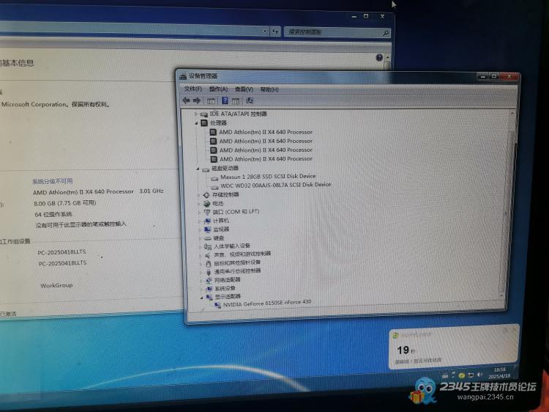Click the 人体学输入设备 HID category icon

pyautogui.click(x=208, y=246)
